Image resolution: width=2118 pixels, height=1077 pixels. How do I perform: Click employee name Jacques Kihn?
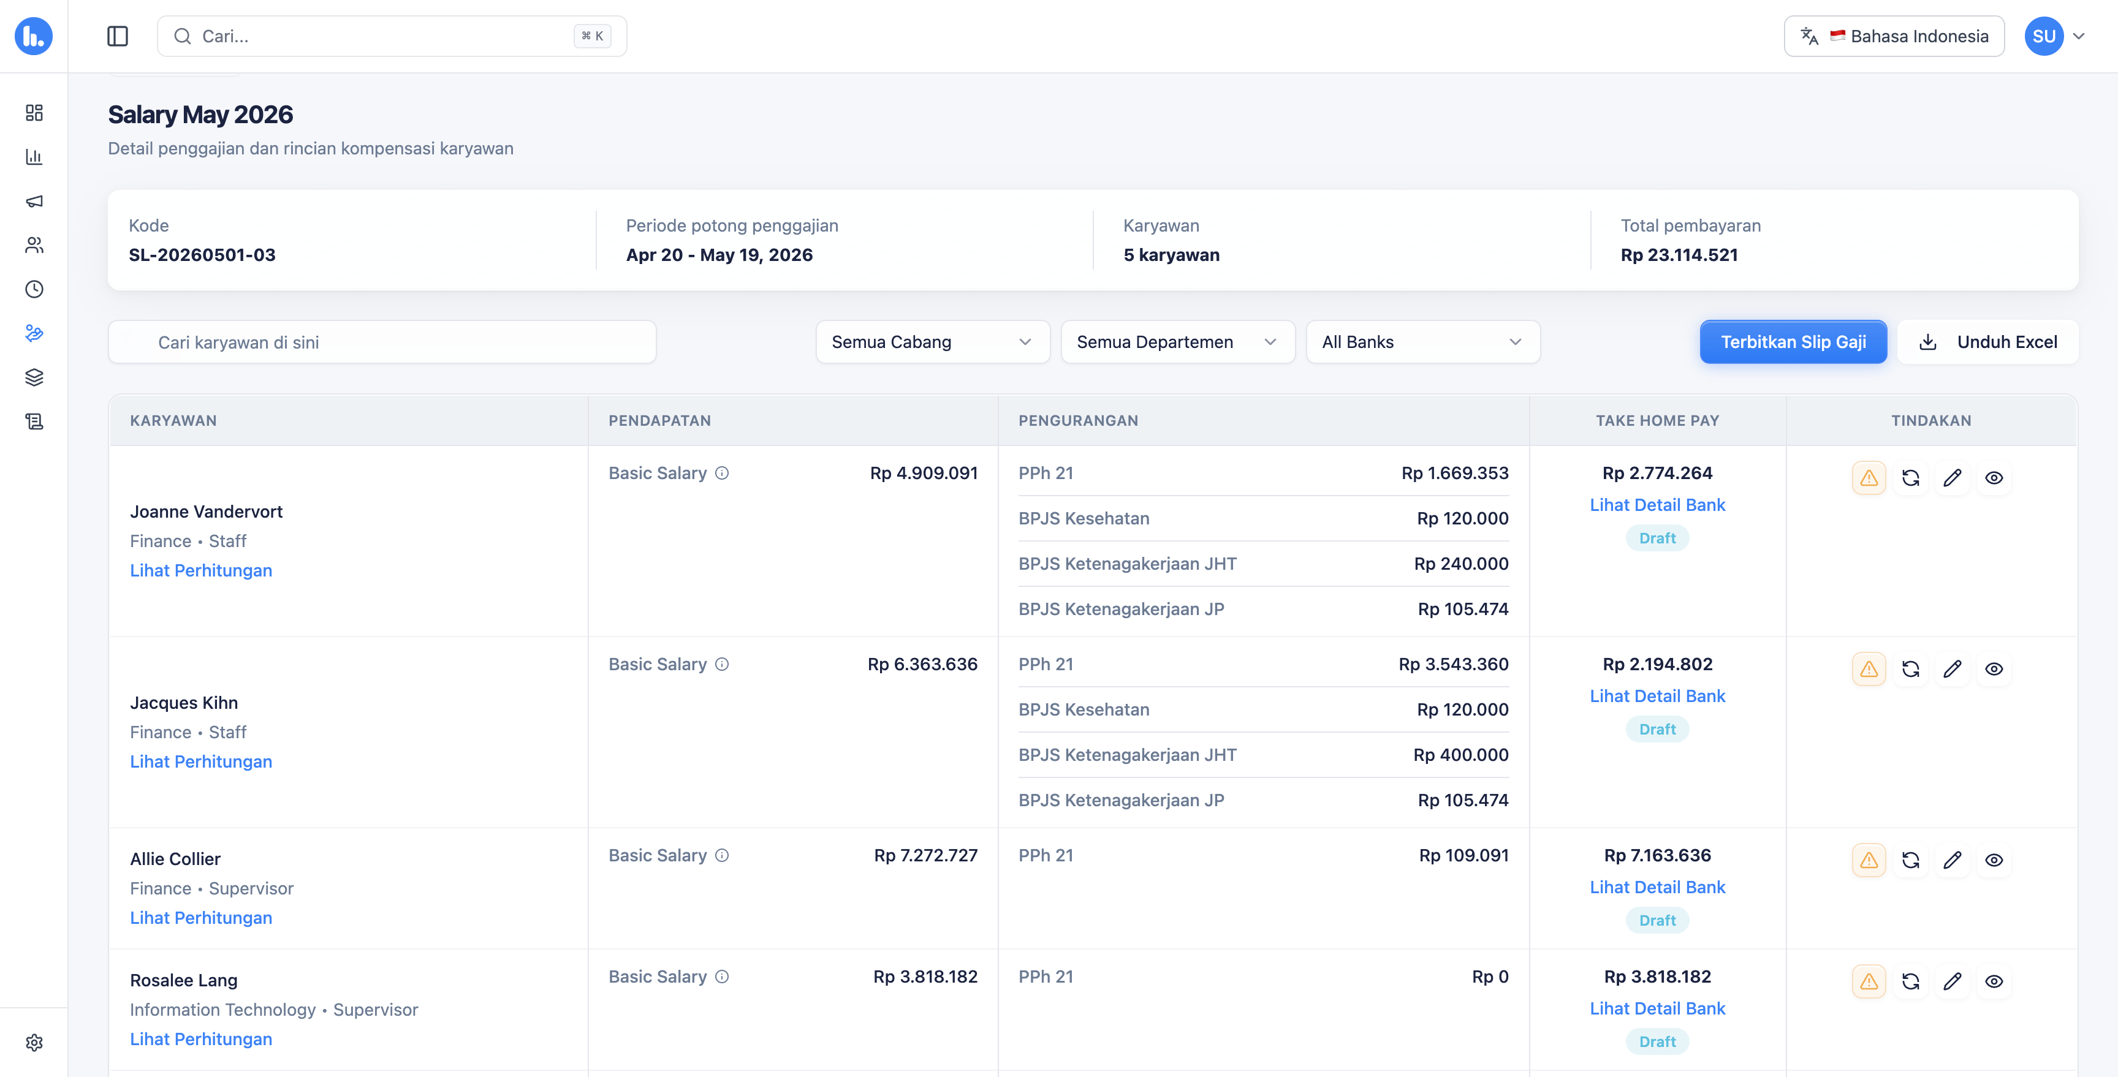(184, 703)
